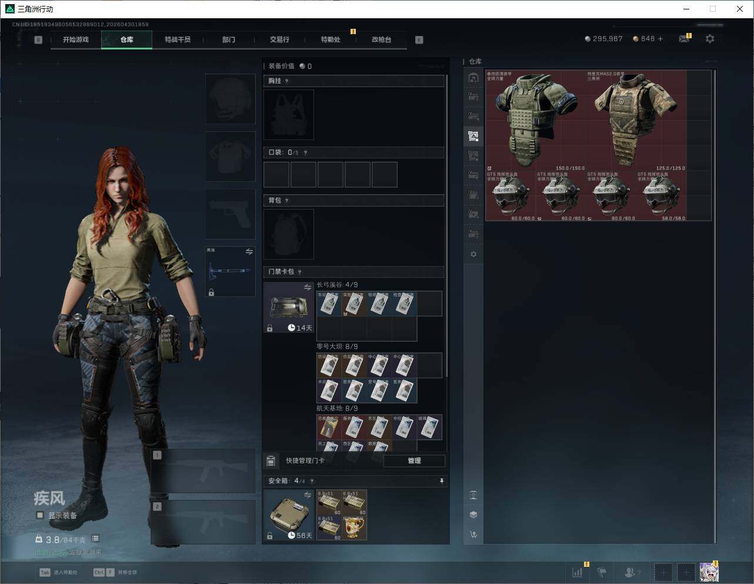Screen dimensions: 754x584
Task: Select primary weapon slot 1
Action: click(203, 472)
